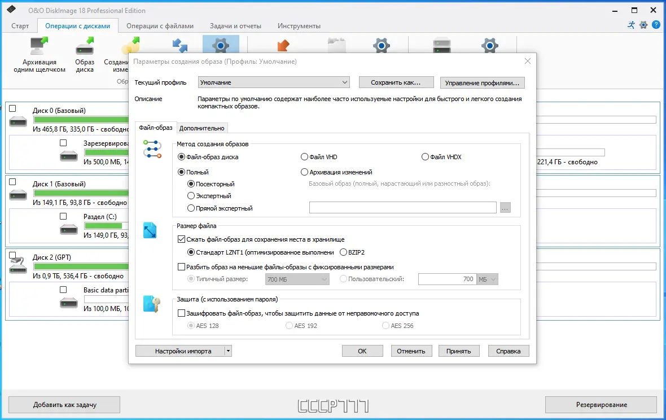Click 'Управление профилями...' button
The image size is (666, 420).
tap(482, 83)
